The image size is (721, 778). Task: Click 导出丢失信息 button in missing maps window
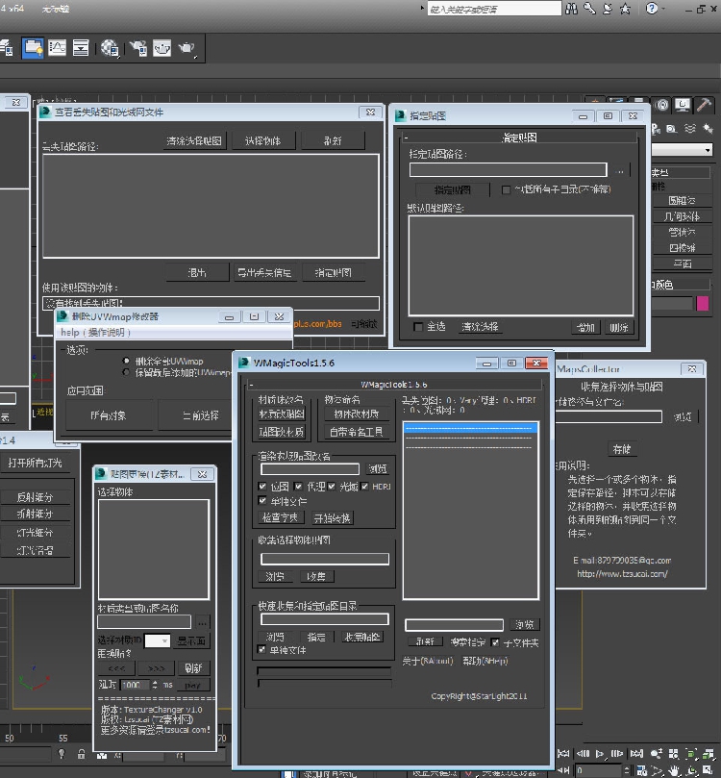264,272
